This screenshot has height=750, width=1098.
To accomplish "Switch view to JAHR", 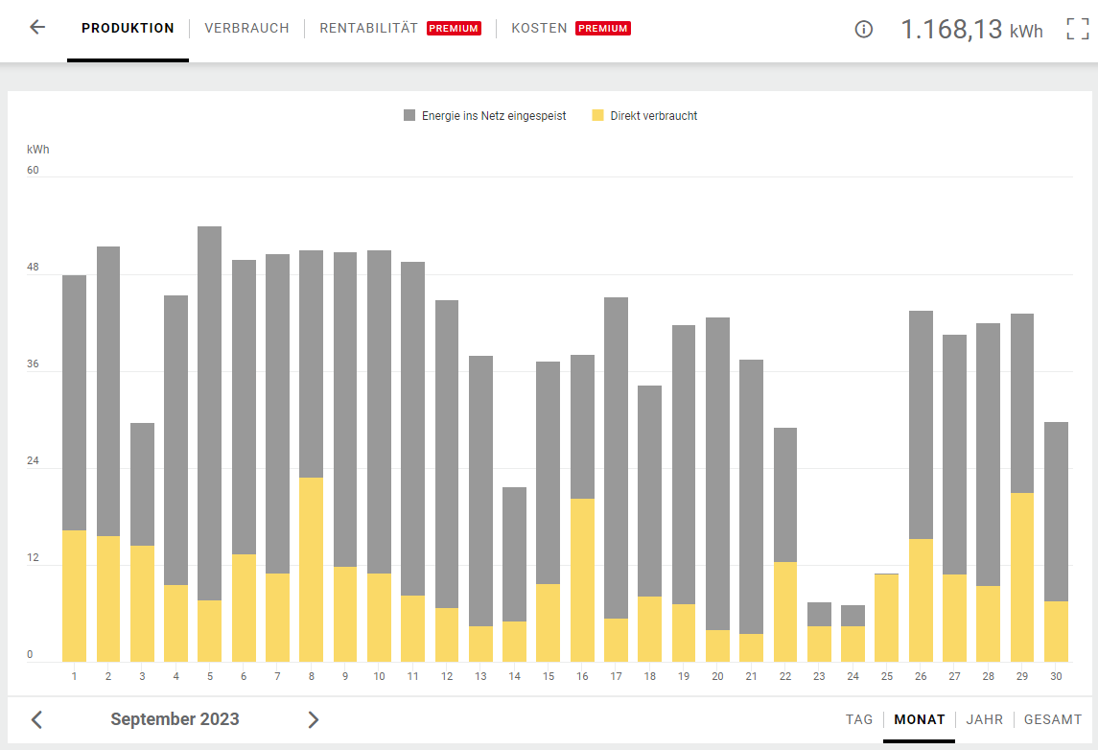I will tap(985, 719).
